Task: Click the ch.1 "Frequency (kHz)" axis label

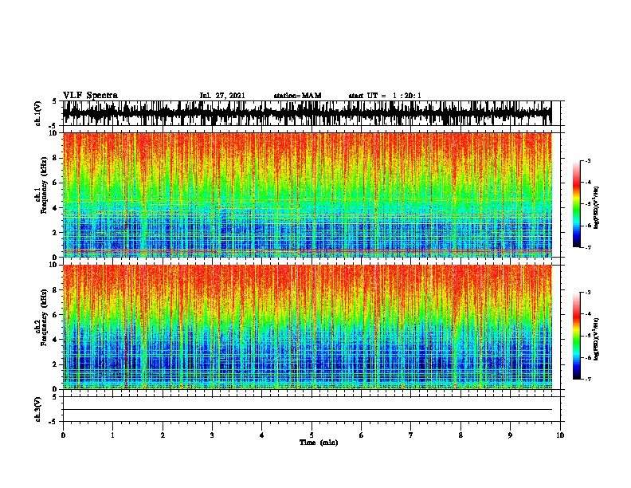Action: 44,185
